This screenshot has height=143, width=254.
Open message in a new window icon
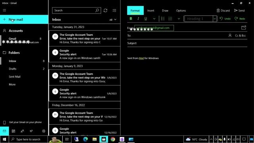click(243, 28)
